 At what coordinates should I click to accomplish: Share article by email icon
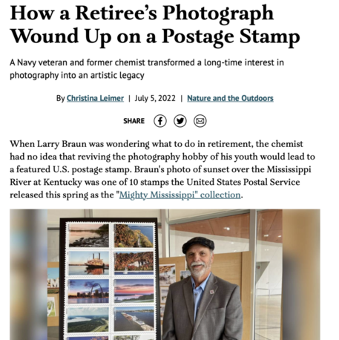[200, 121]
